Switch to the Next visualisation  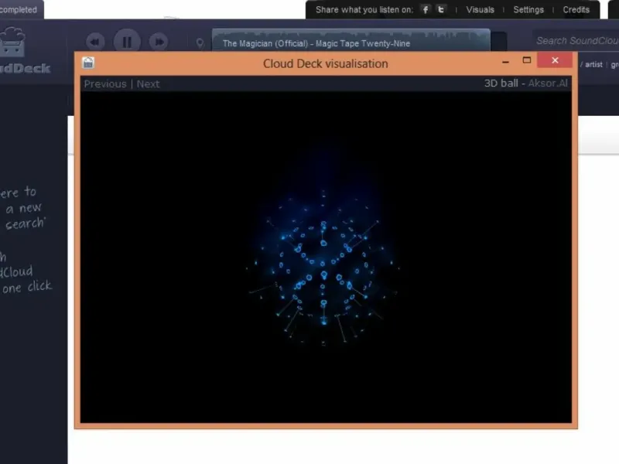pos(148,84)
